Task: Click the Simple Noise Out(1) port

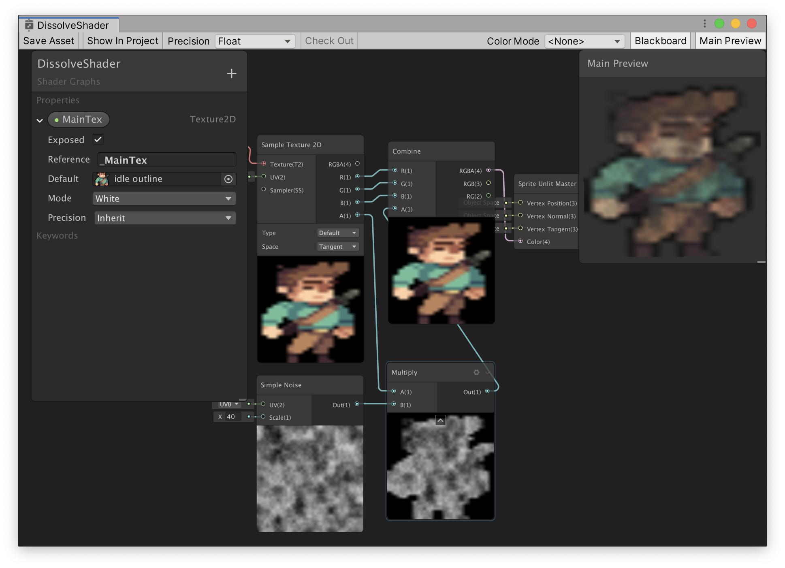Action: pos(357,404)
